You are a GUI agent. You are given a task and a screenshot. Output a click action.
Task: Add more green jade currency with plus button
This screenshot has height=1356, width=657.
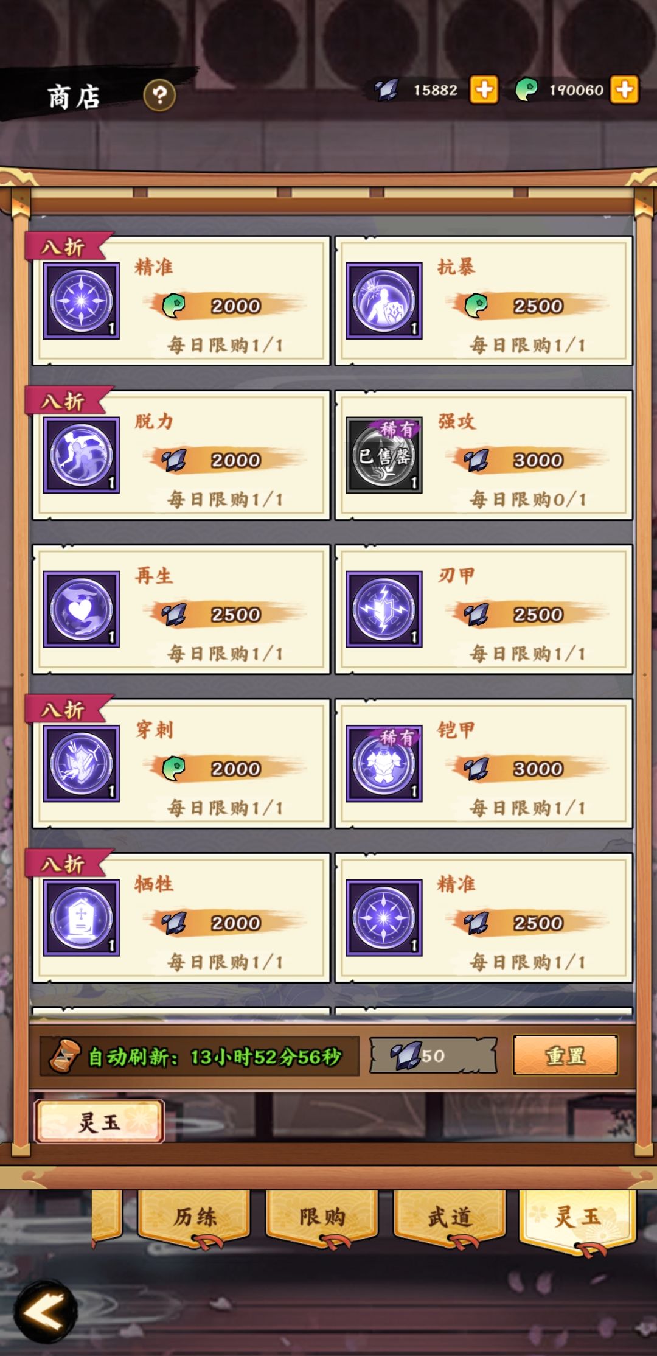pos(625,90)
